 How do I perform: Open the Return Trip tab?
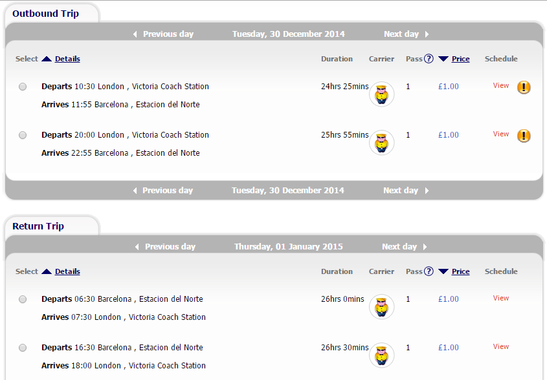click(38, 226)
